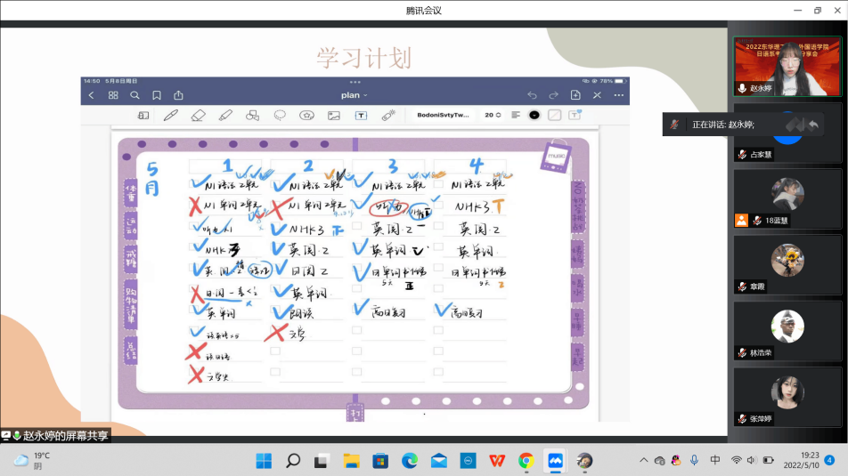Check the bottom empty checkbox in column 4
The image size is (848, 476).
[439, 371]
